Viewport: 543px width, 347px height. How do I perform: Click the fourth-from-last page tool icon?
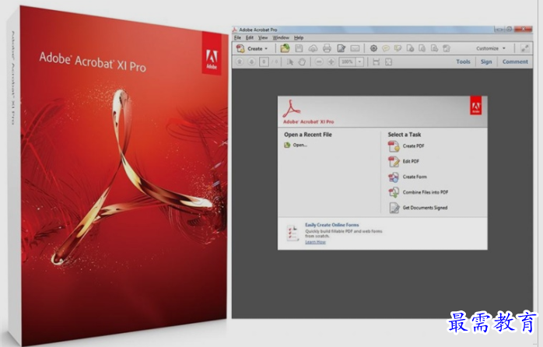point(411,48)
